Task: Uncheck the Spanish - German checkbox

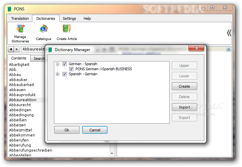Action: point(64,74)
